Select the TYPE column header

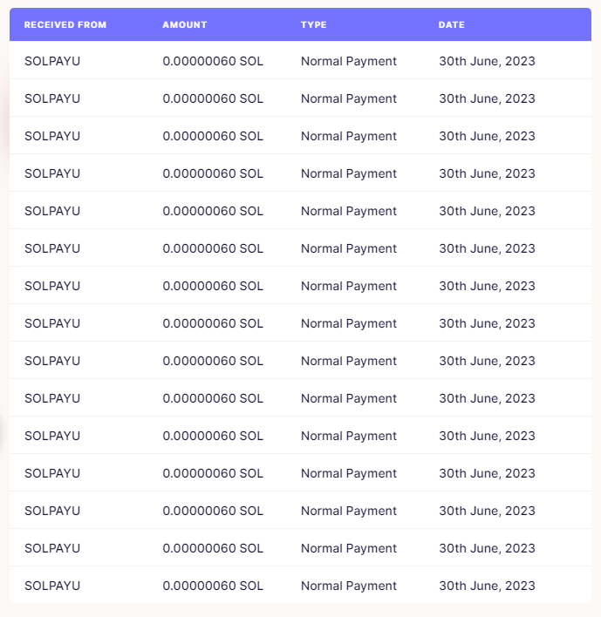tap(313, 24)
